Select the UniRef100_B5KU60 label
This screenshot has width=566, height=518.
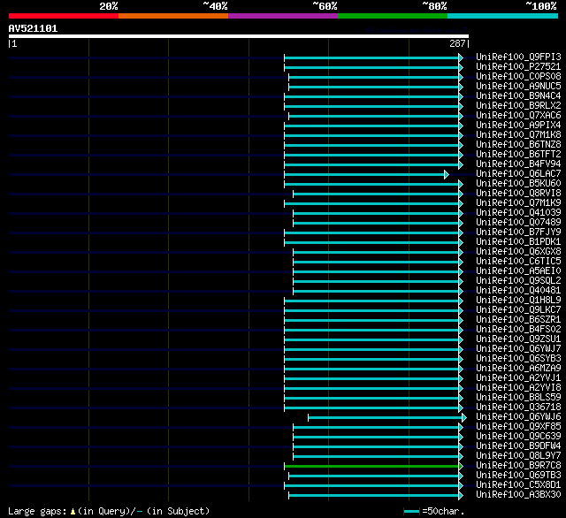click(x=518, y=184)
